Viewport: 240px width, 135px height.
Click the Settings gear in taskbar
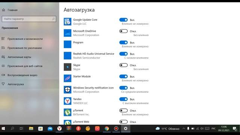point(126,129)
